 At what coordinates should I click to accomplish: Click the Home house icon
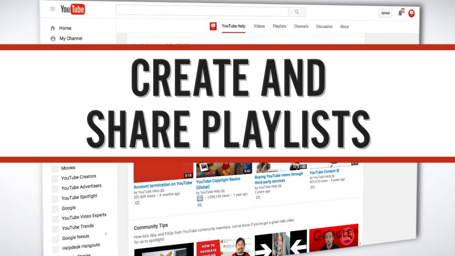point(53,28)
